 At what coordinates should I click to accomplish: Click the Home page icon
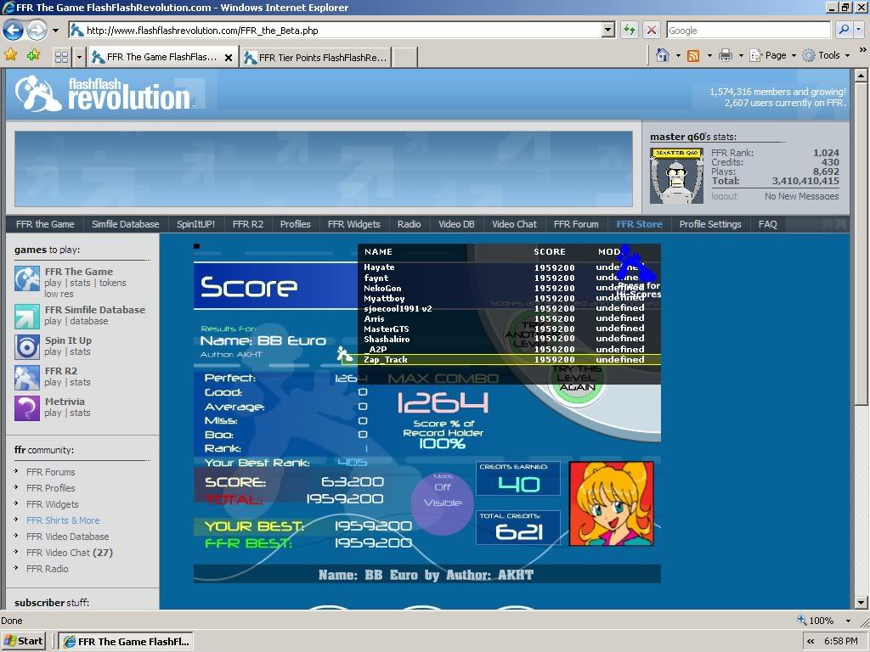coord(663,55)
